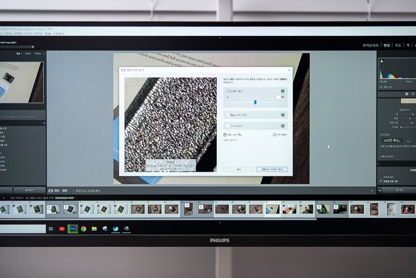Click the Denoise amount slider handle

(x=255, y=102)
